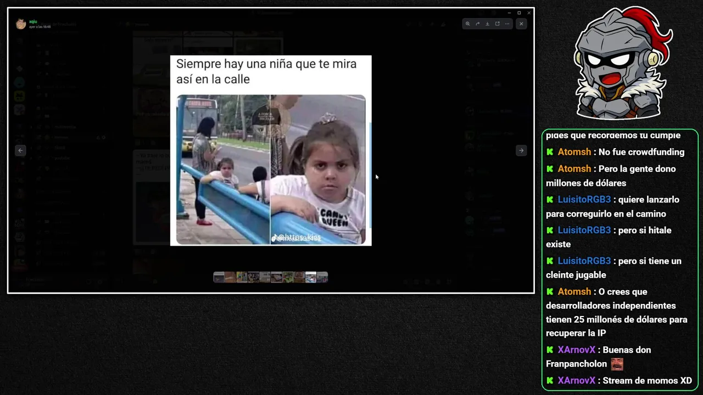
Task: Click Atomsh's 'O crees que desarrolladores' message
Action: point(616,312)
